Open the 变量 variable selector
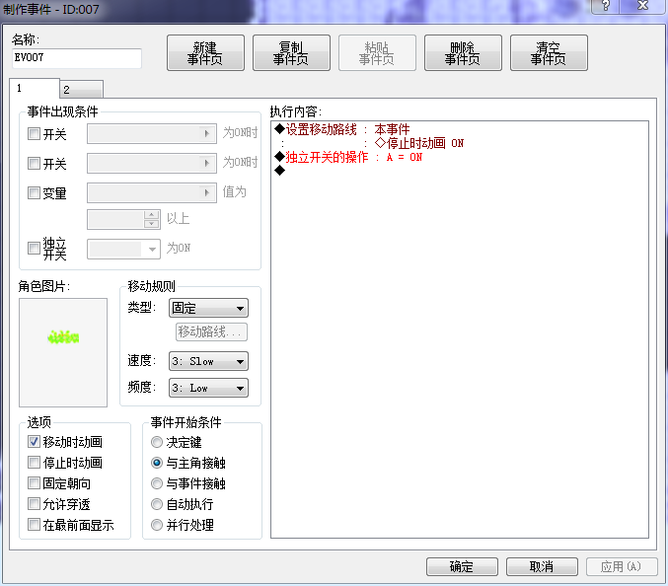This screenshot has width=668, height=586. click(152, 193)
